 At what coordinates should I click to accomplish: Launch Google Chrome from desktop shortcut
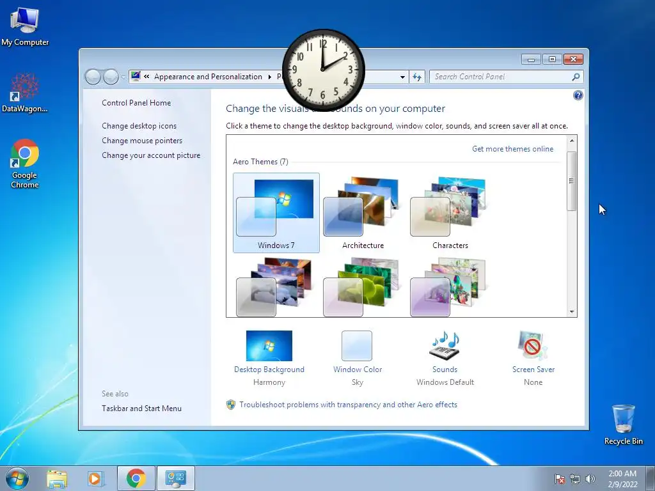(x=25, y=163)
